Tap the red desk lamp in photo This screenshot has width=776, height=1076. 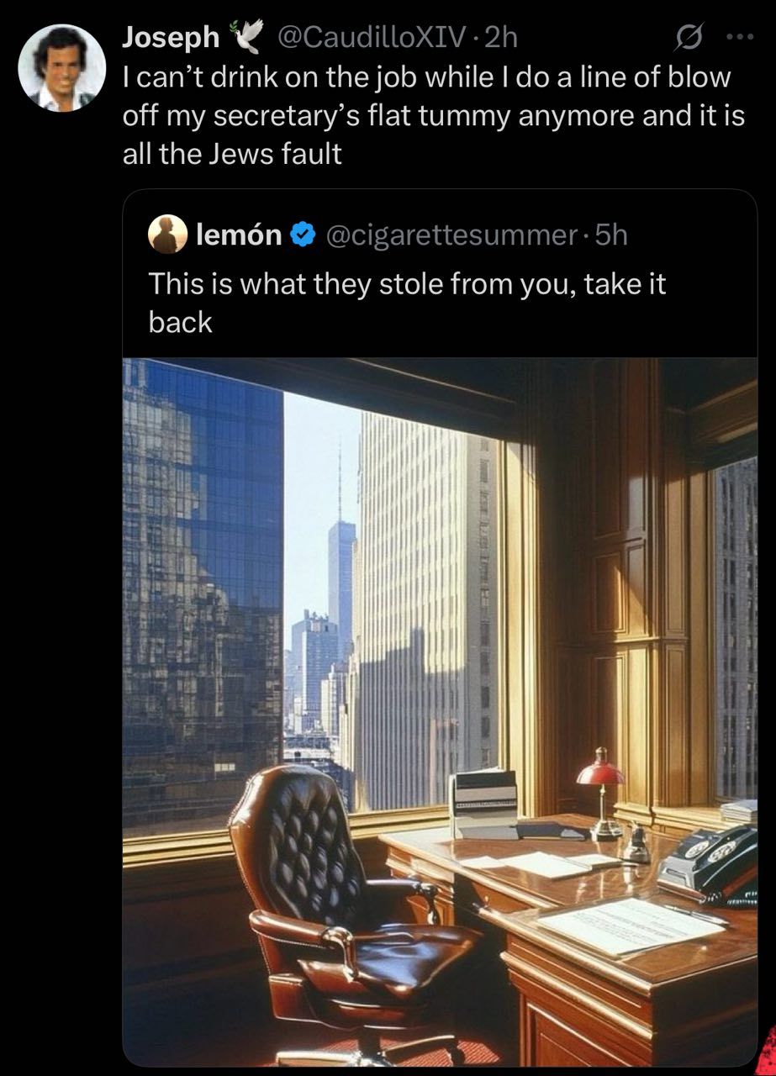click(x=600, y=791)
